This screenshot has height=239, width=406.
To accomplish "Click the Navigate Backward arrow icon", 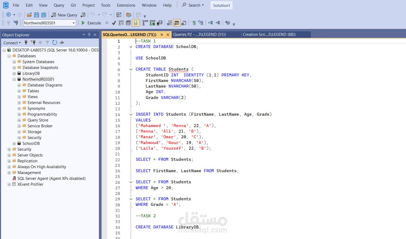I will point(8,15).
